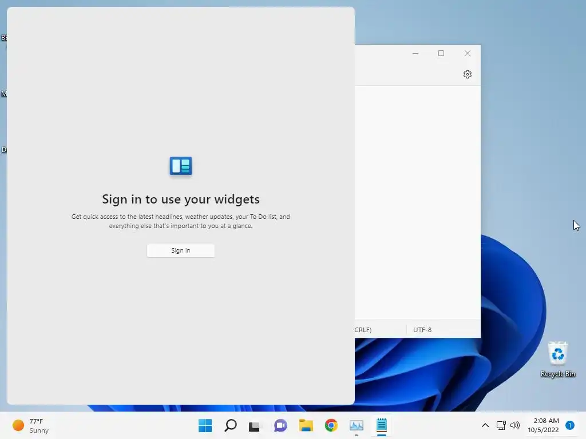Image resolution: width=586 pixels, height=439 pixels.
Task: Open File Explorer from the taskbar
Action: pos(306,425)
